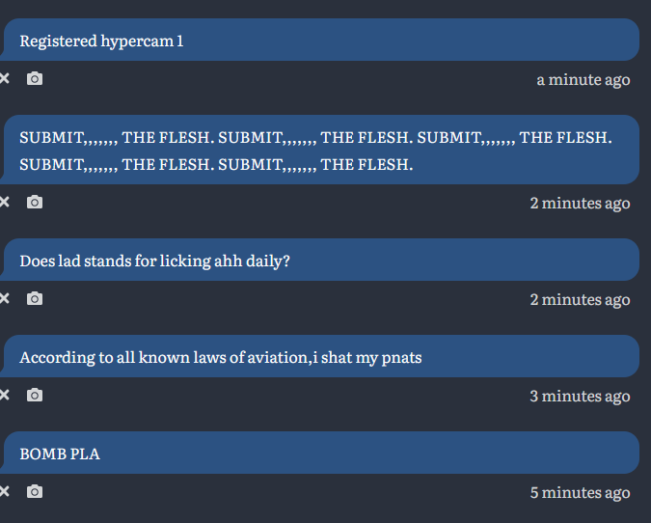Click the X icon under the "SUBMIT THE FLESH" message
Screen dimensions: 651x523
coord(5,202)
